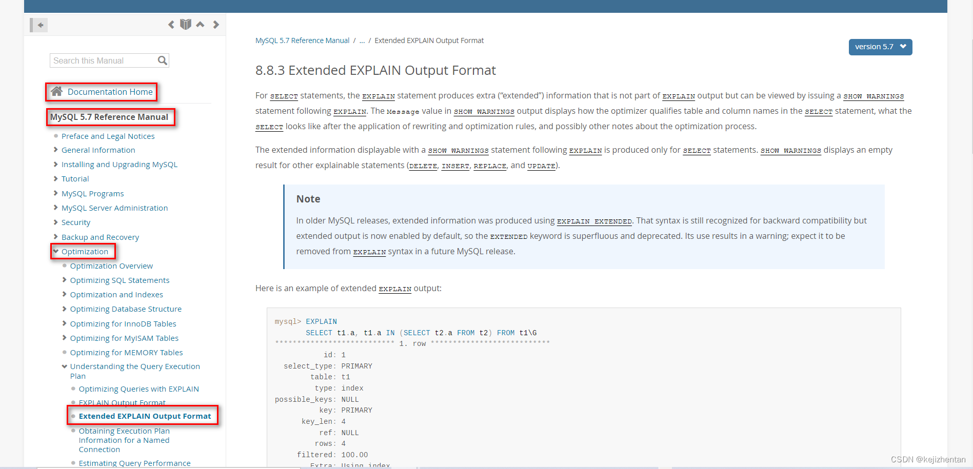Screen dimensions: 973x469
Task: Open Understanding the Query Execution Plan page
Action: 135,371
